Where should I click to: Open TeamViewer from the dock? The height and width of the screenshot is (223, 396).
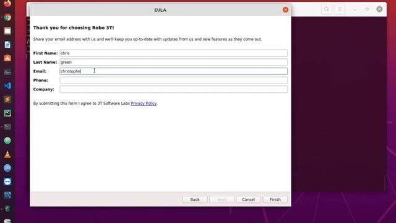click(7, 181)
